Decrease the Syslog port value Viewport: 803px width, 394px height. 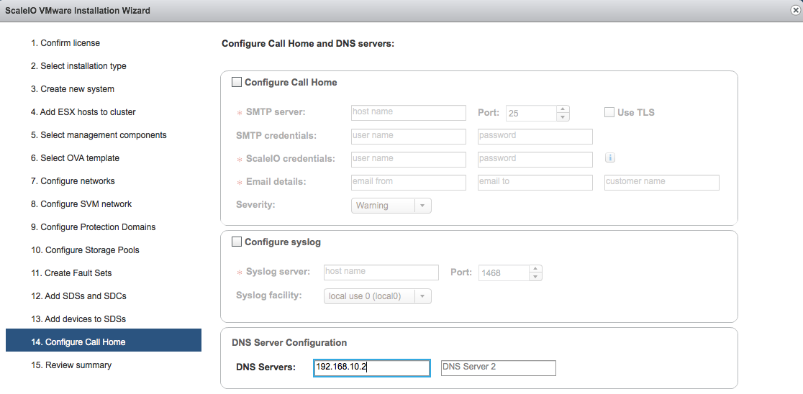pyautogui.click(x=535, y=277)
